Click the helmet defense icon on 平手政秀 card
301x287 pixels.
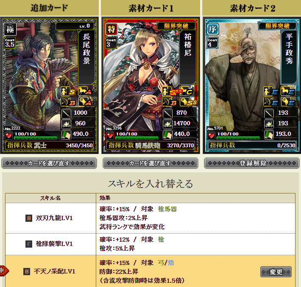coord(269,124)
